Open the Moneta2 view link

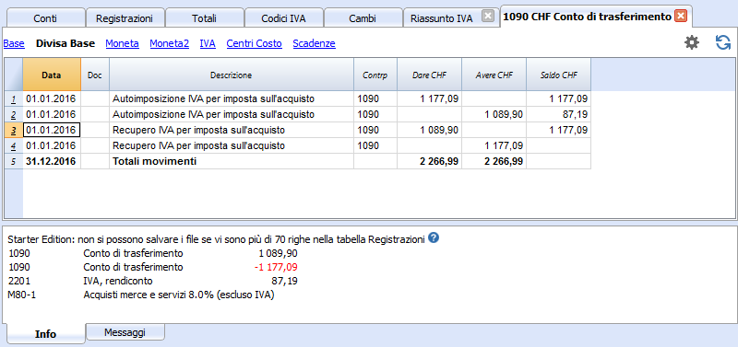pos(170,43)
